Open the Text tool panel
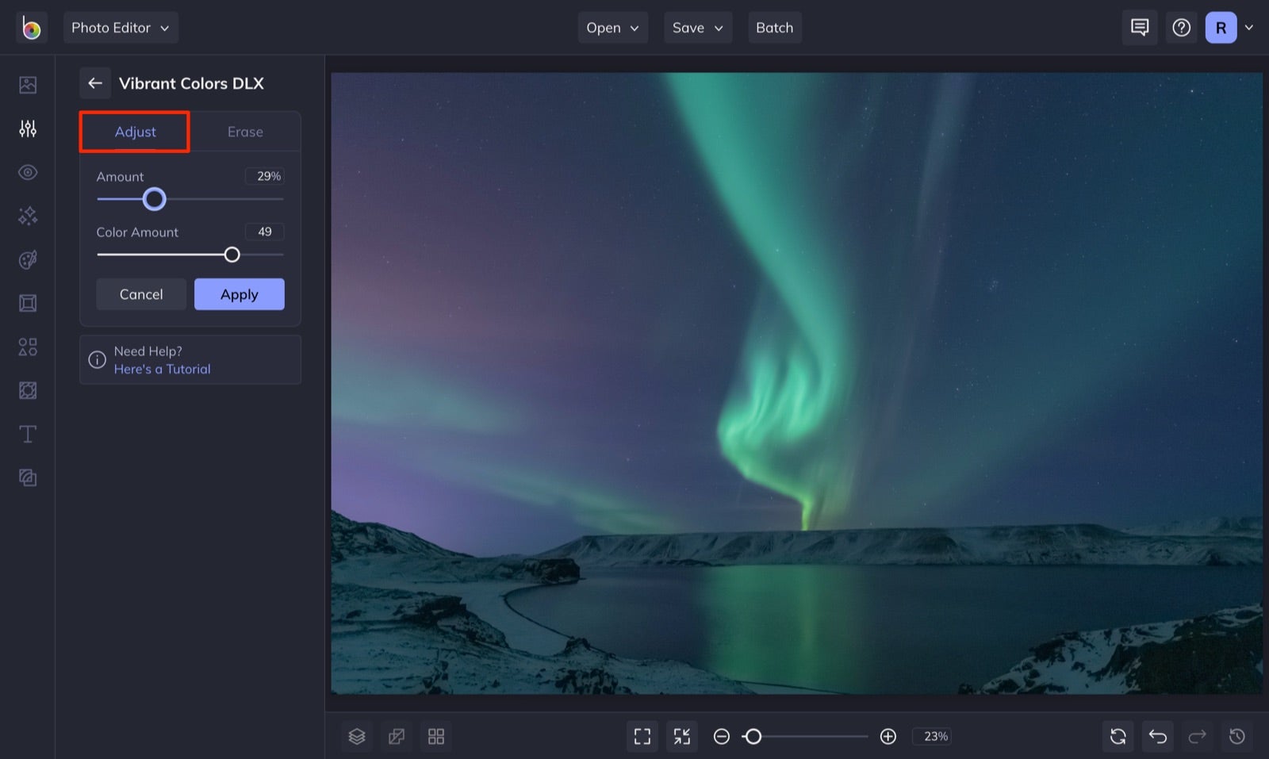The image size is (1269, 759). click(28, 434)
